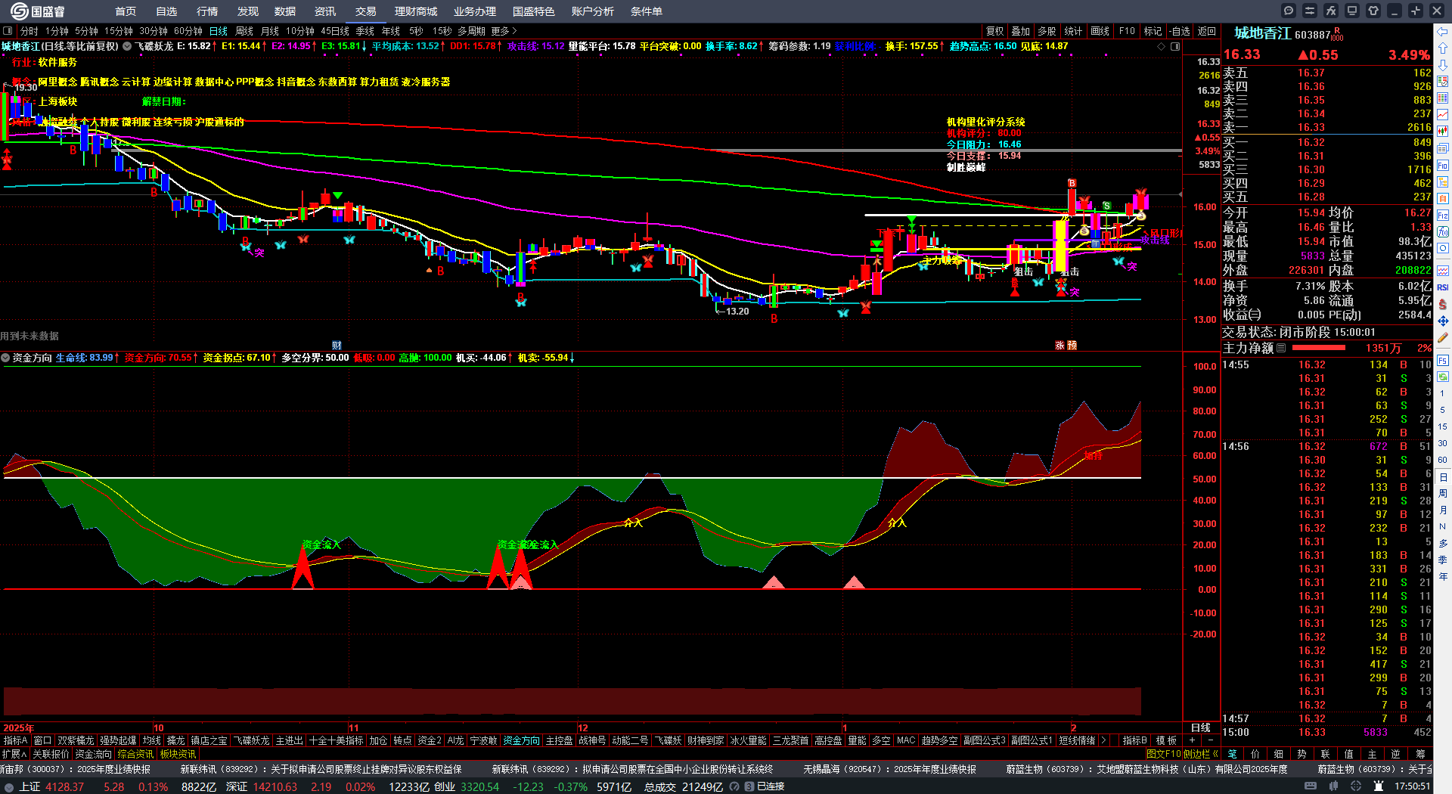Image resolution: width=1452 pixels, height=794 pixels.
Task: Expand the 更多 periods dropdown
Action: pyautogui.click(x=504, y=31)
